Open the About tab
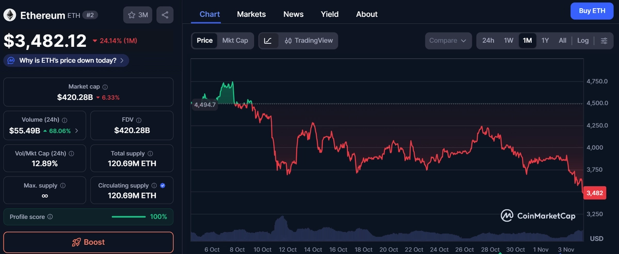This screenshot has height=254, width=619. (x=367, y=14)
